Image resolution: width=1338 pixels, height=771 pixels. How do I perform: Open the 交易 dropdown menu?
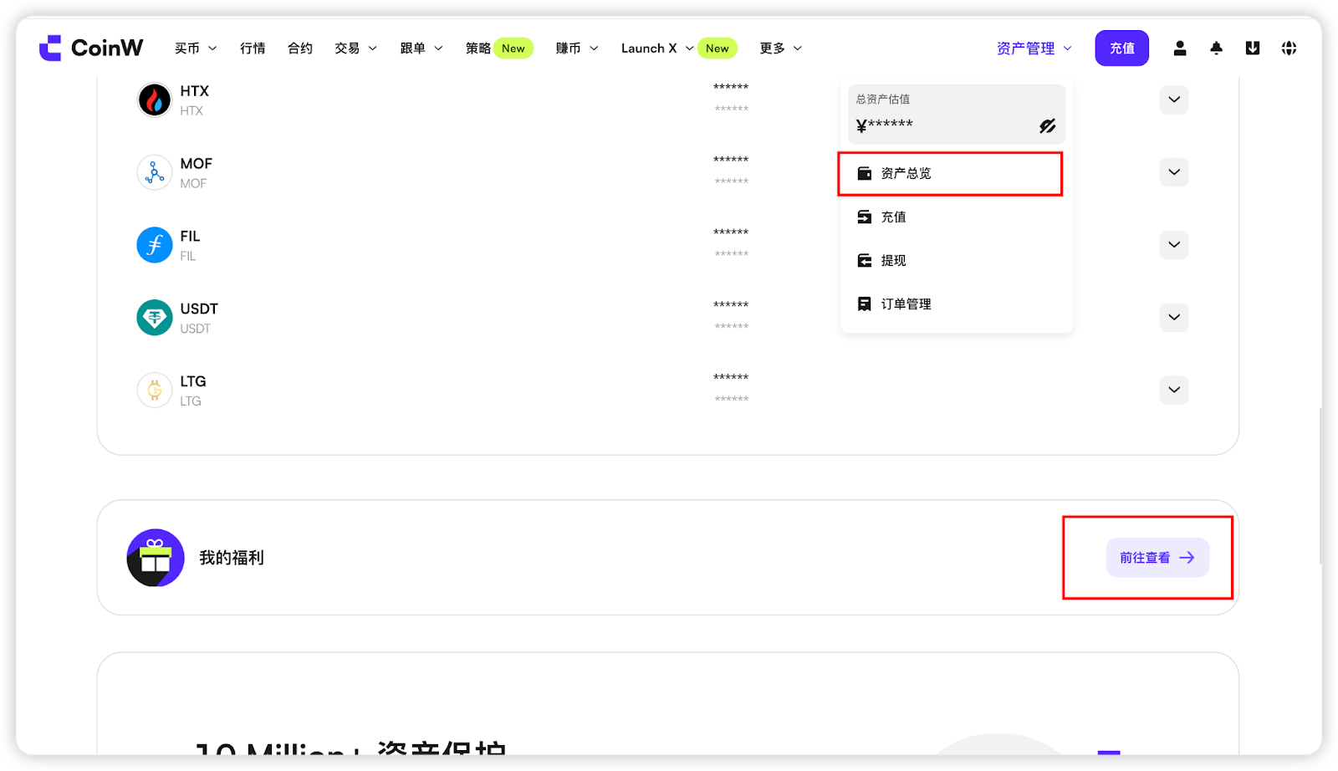pyautogui.click(x=356, y=49)
